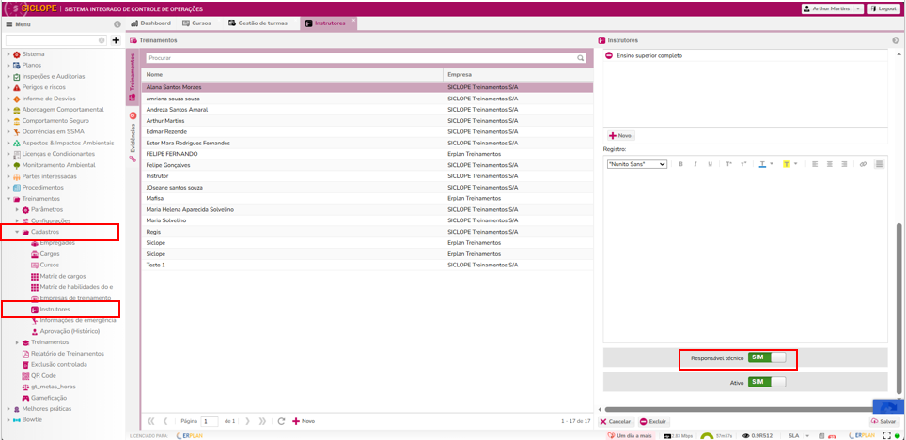Switch to the Gestão de turmas tab
This screenshot has height=440, width=906.
(x=258, y=23)
